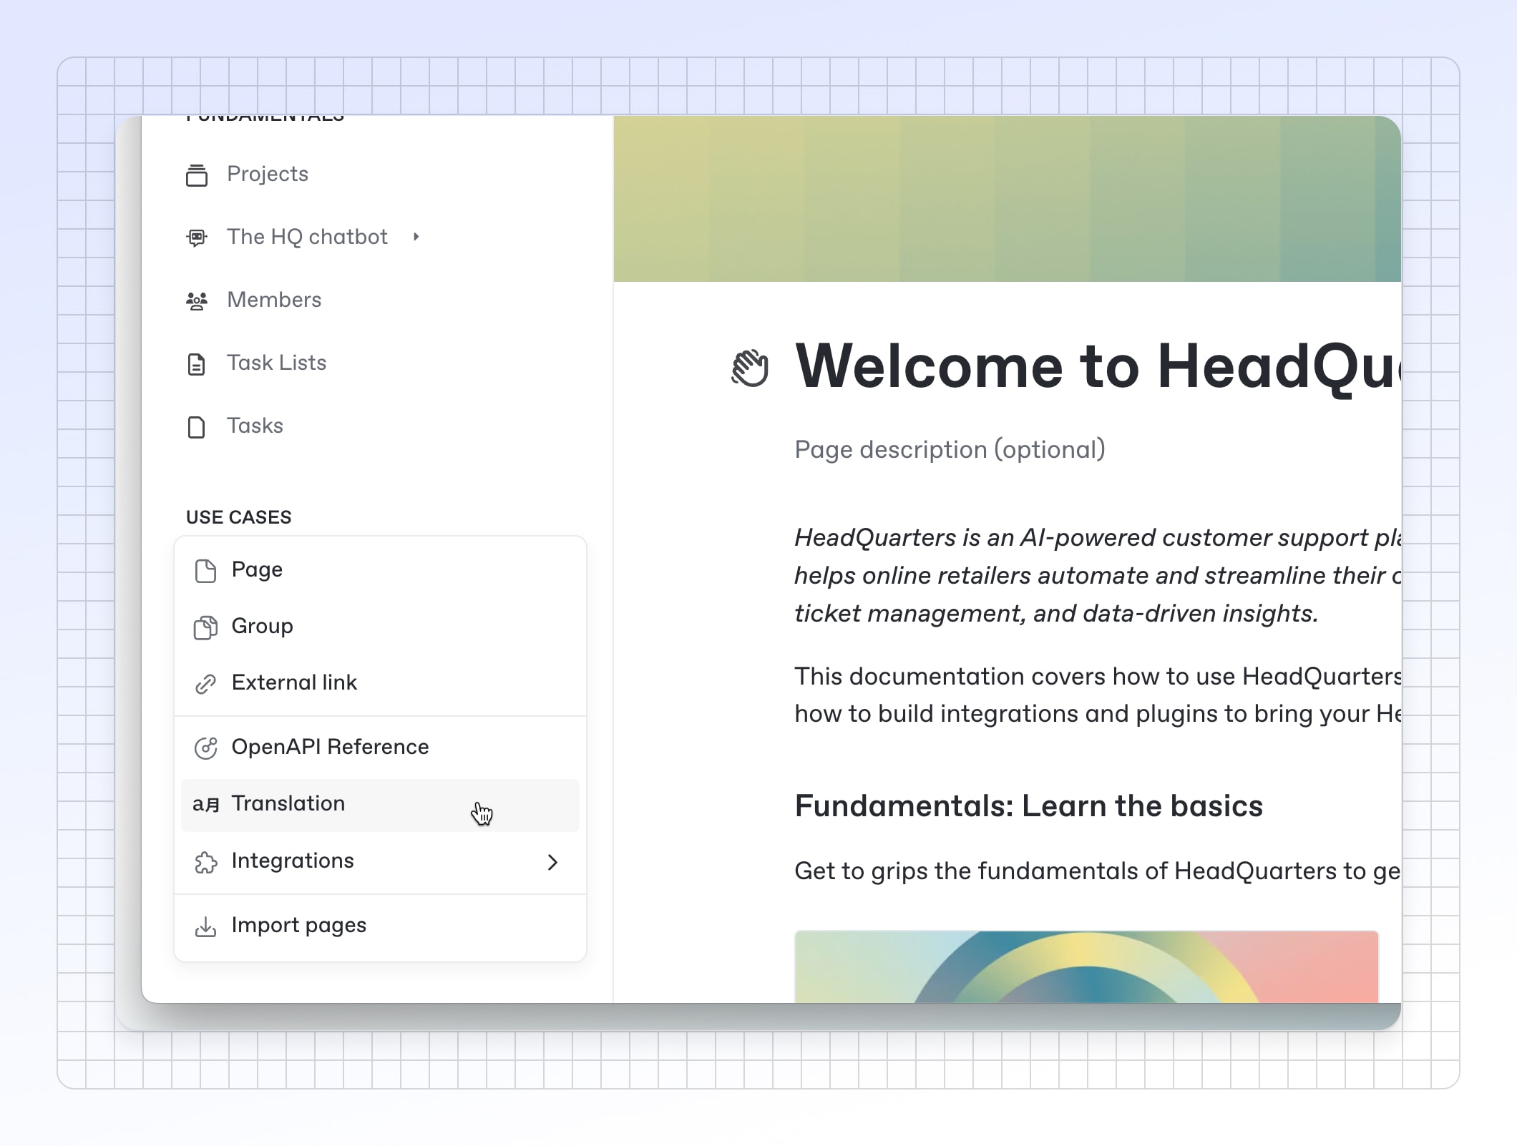Select the Translation menu option
1517x1146 pixels.
coord(380,805)
